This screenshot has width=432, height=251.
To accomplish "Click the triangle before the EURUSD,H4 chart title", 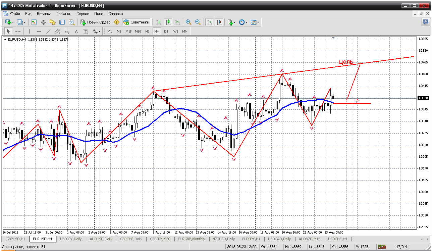I will 5,39.
